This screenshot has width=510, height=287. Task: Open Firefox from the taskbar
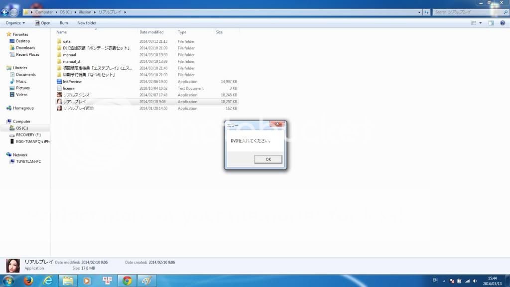pos(28,281)
